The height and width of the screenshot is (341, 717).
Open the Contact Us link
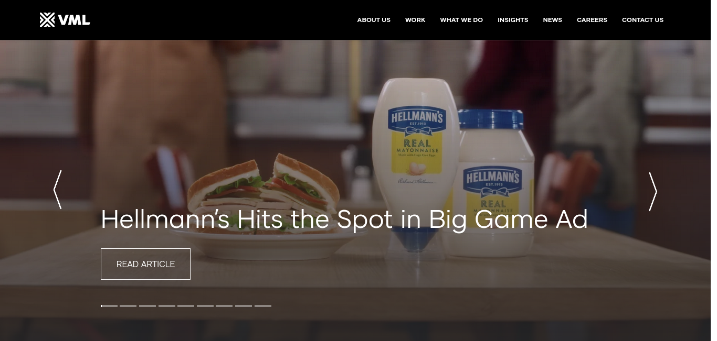point(642,20)
